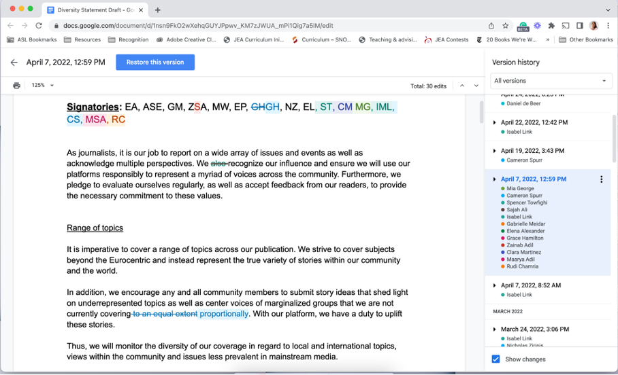The height and width of the screenshot is (375, 618).
Task: Open a new browser tab
Action: point(158,10)
